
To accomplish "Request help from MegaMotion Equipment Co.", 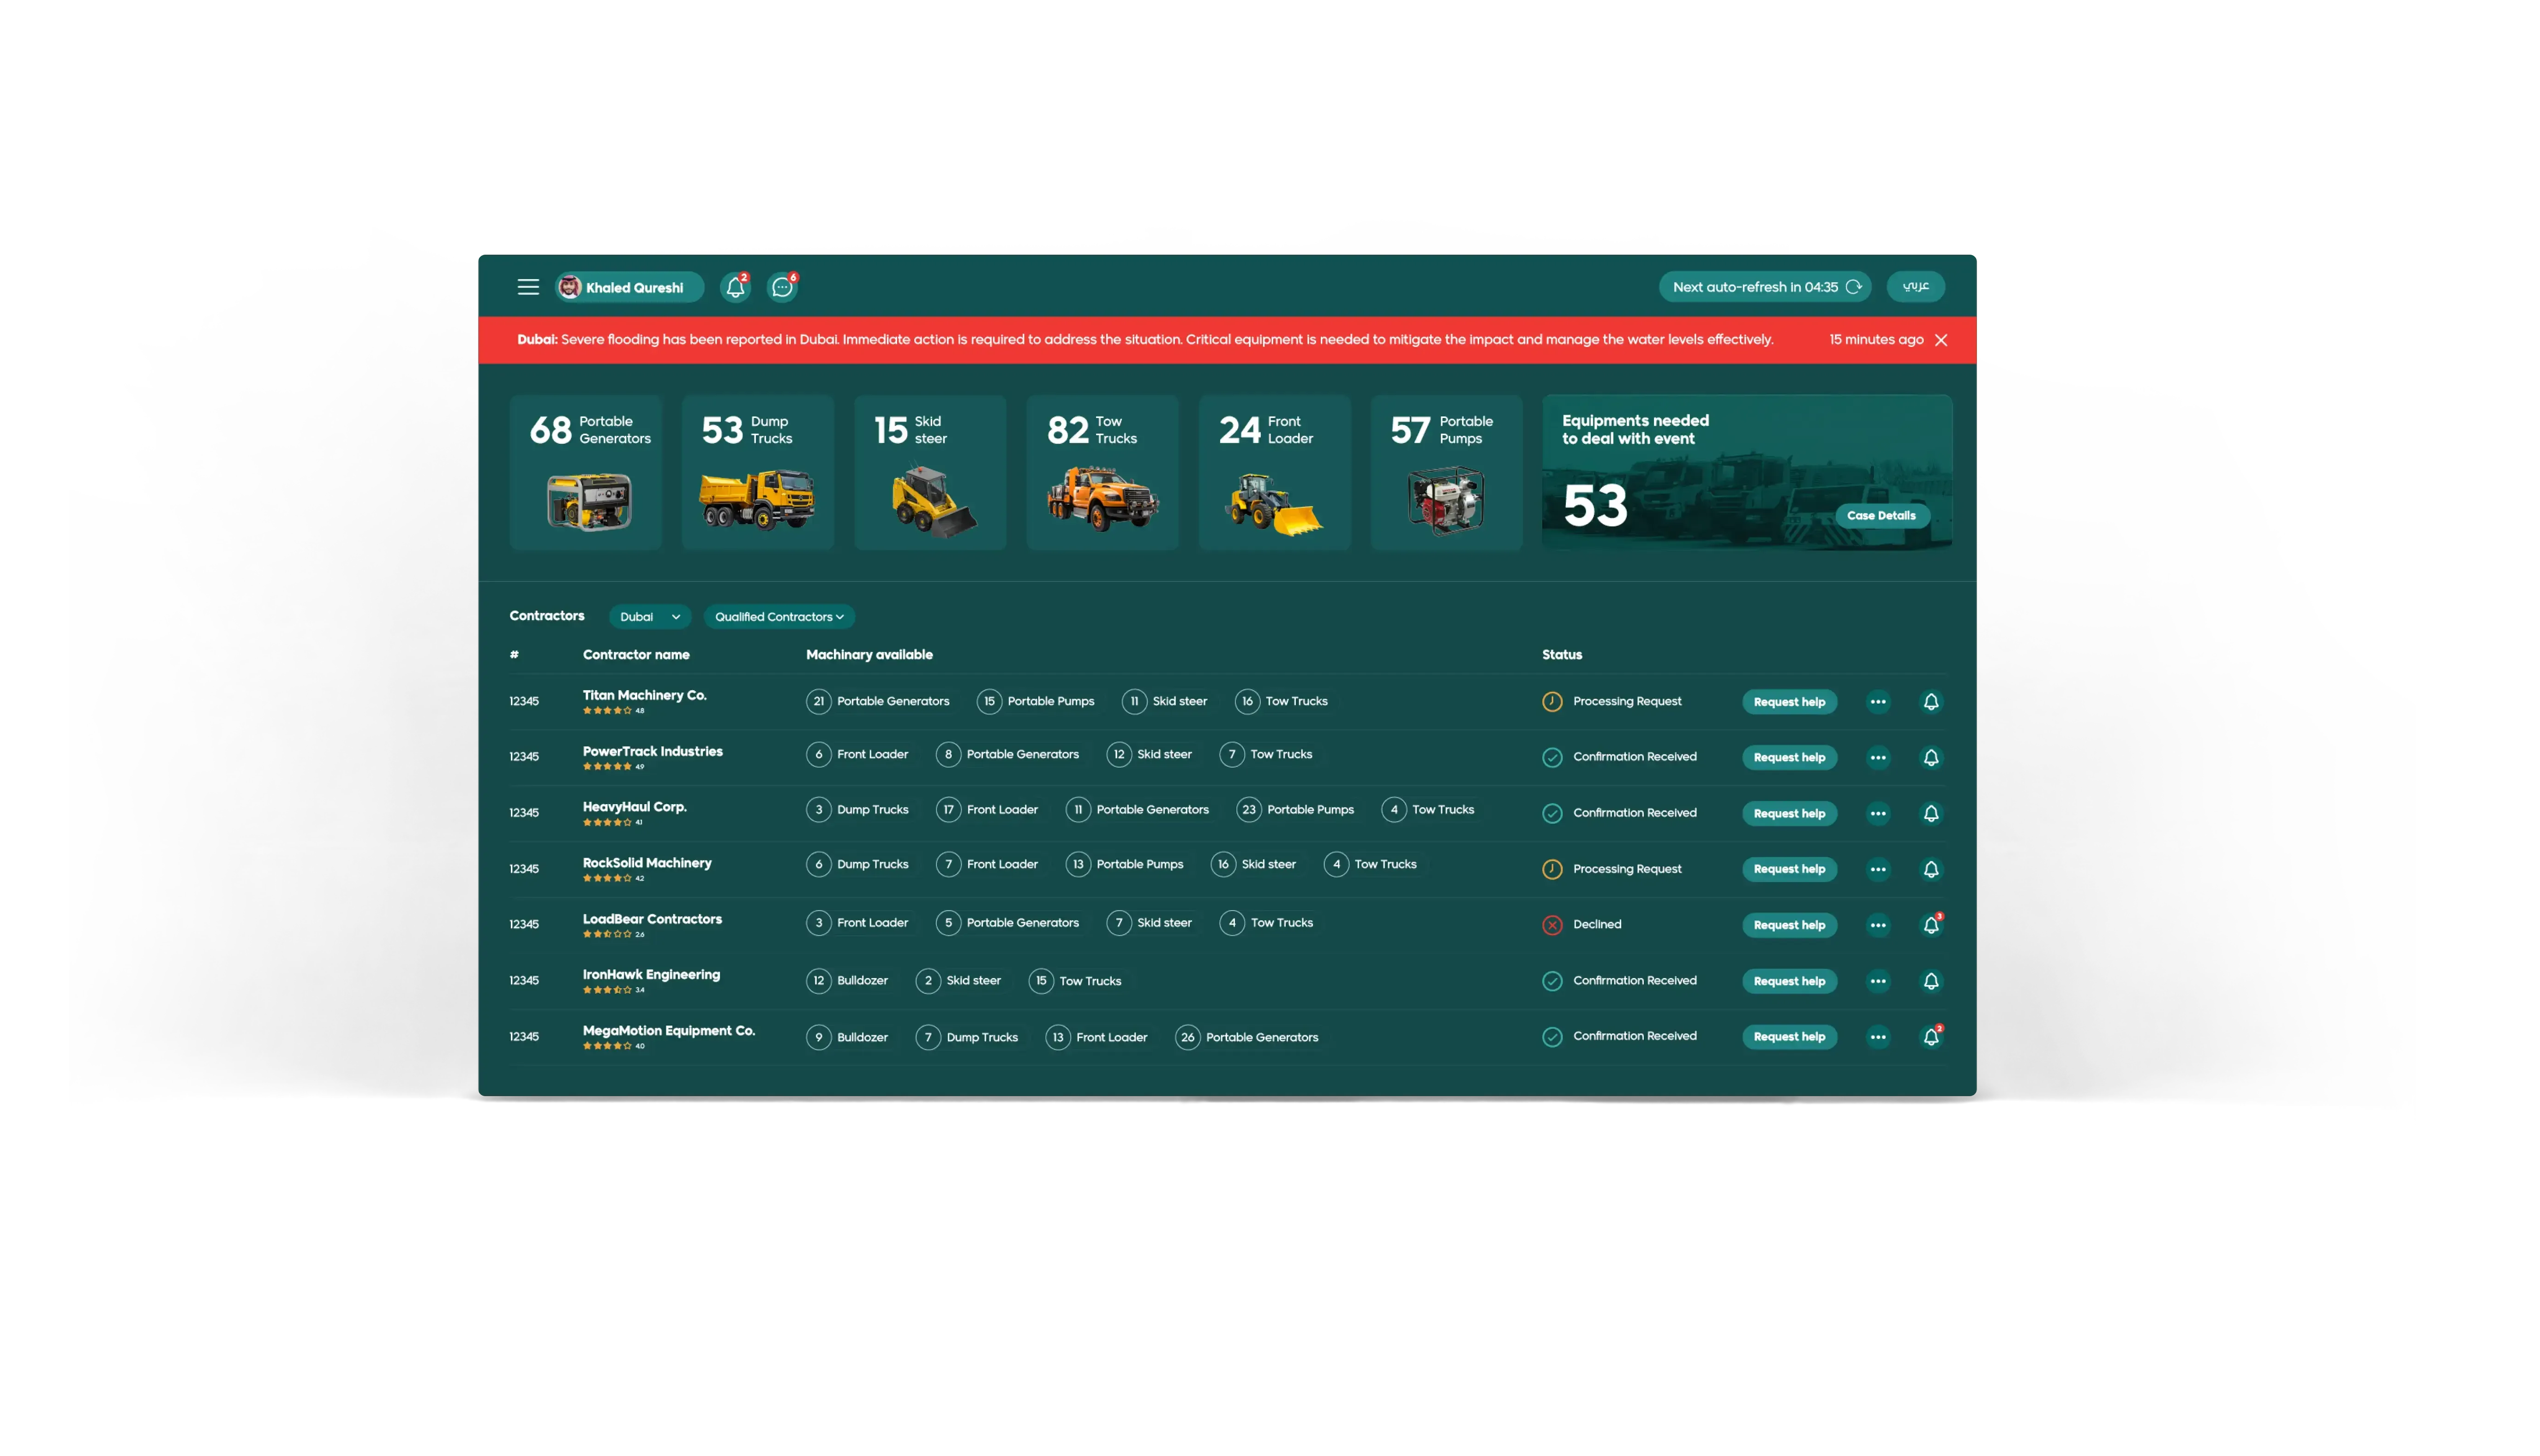I will (1789, 1037).
